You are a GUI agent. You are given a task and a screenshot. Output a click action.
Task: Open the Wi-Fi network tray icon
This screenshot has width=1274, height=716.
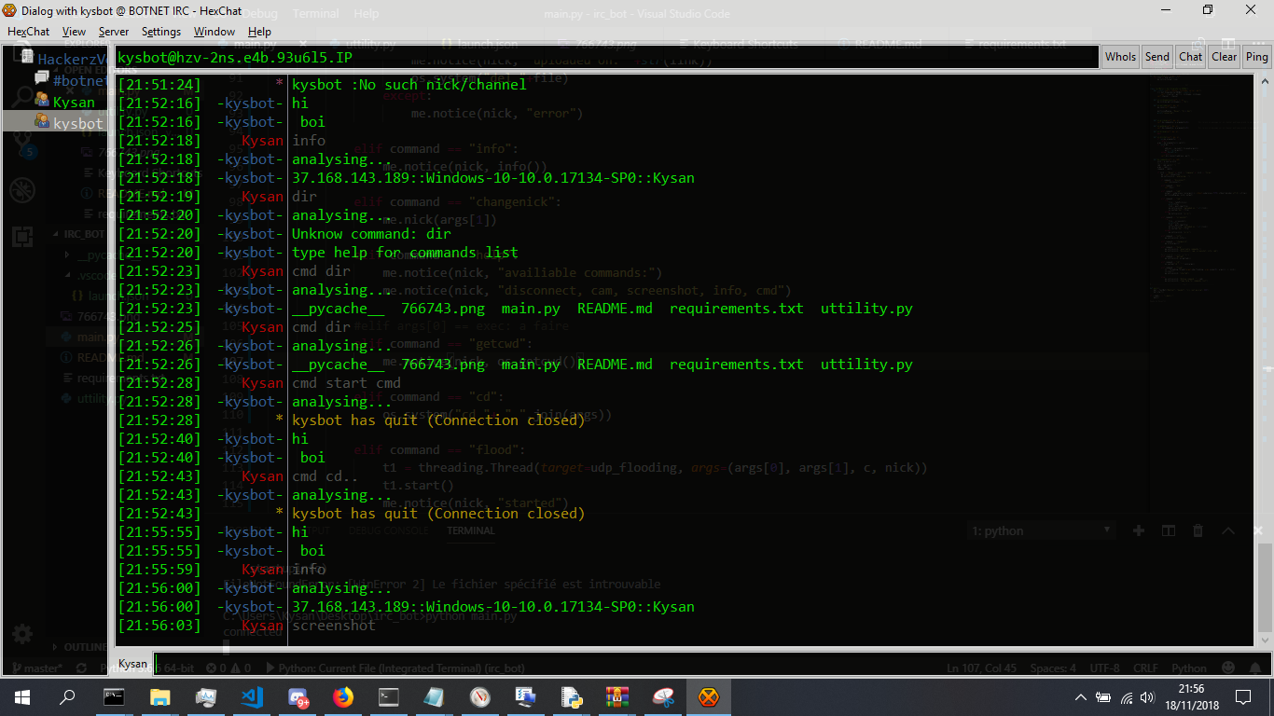coord(1127,697)
